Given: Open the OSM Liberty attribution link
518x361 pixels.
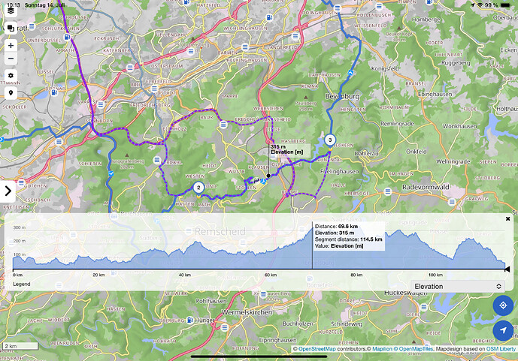Looking at the screenshot, I should pos(501,349).
